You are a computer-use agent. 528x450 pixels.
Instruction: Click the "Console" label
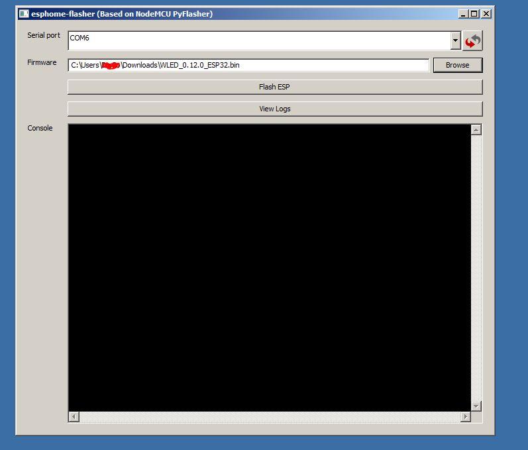[x=40, y=128]
